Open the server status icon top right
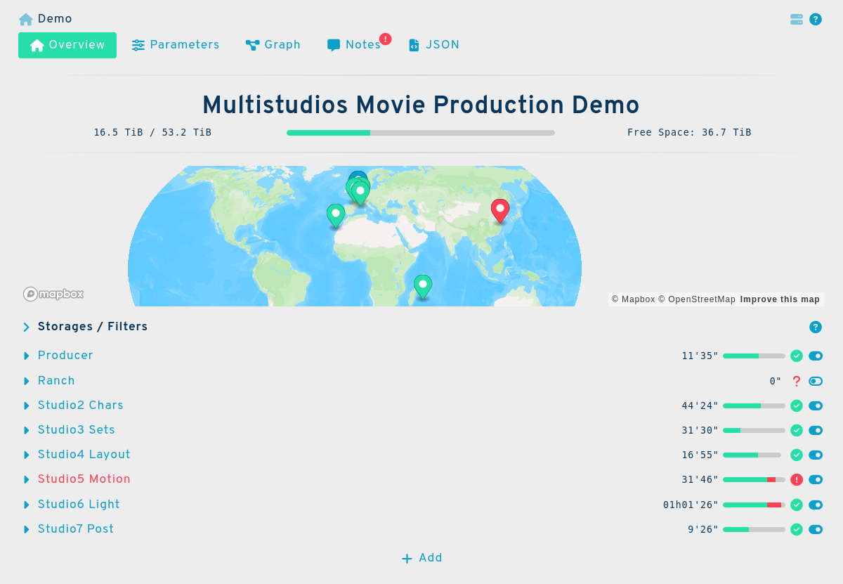This screenshot has height=584, width=843. point(796,20)
